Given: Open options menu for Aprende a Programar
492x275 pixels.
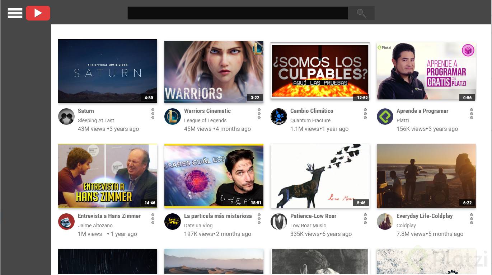Looking at the screenshot, I should pyautogui.click(x=472, y=114).
